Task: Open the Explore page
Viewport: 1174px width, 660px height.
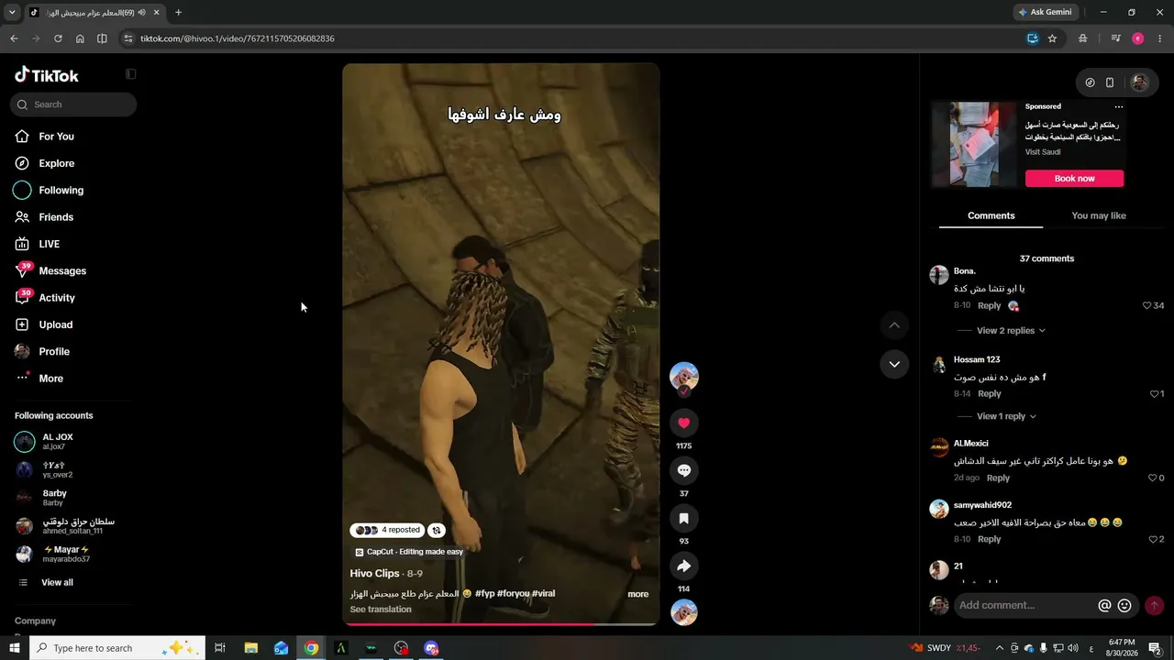Action: (57, 163)
